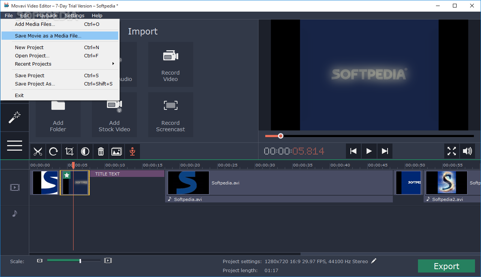Click the 00:00:30 ruler mark
Viewport: 481px width, 277px height.
[x=265, y=165]
